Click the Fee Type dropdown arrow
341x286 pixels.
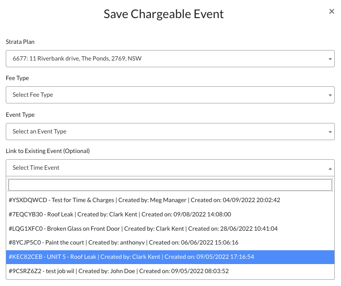click(330, 95)
